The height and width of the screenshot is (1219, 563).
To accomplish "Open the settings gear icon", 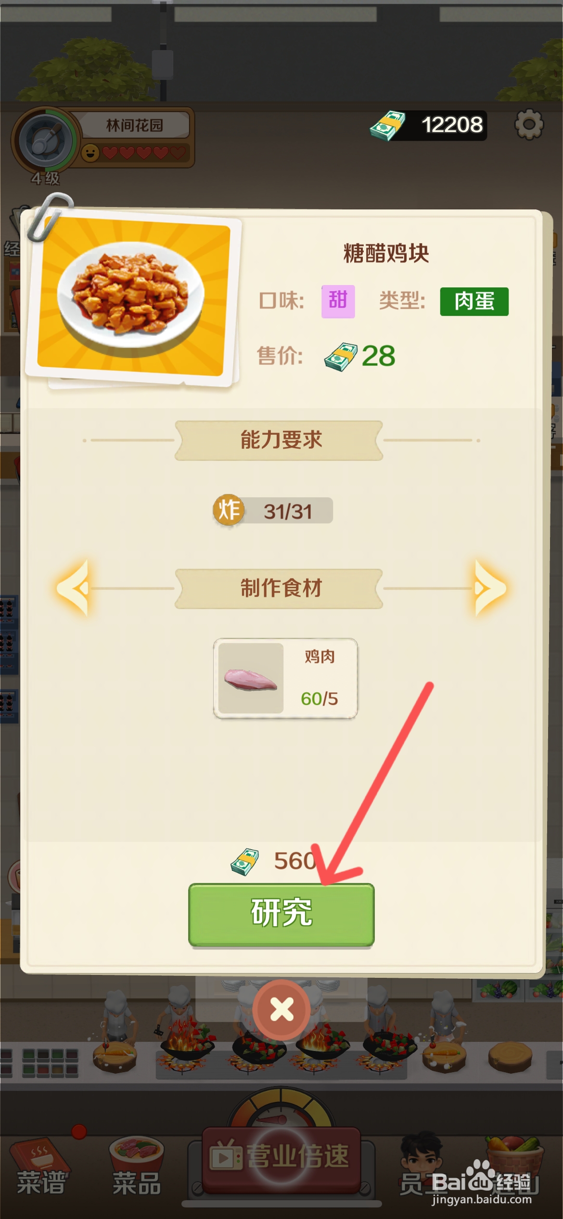I will 529,125.
